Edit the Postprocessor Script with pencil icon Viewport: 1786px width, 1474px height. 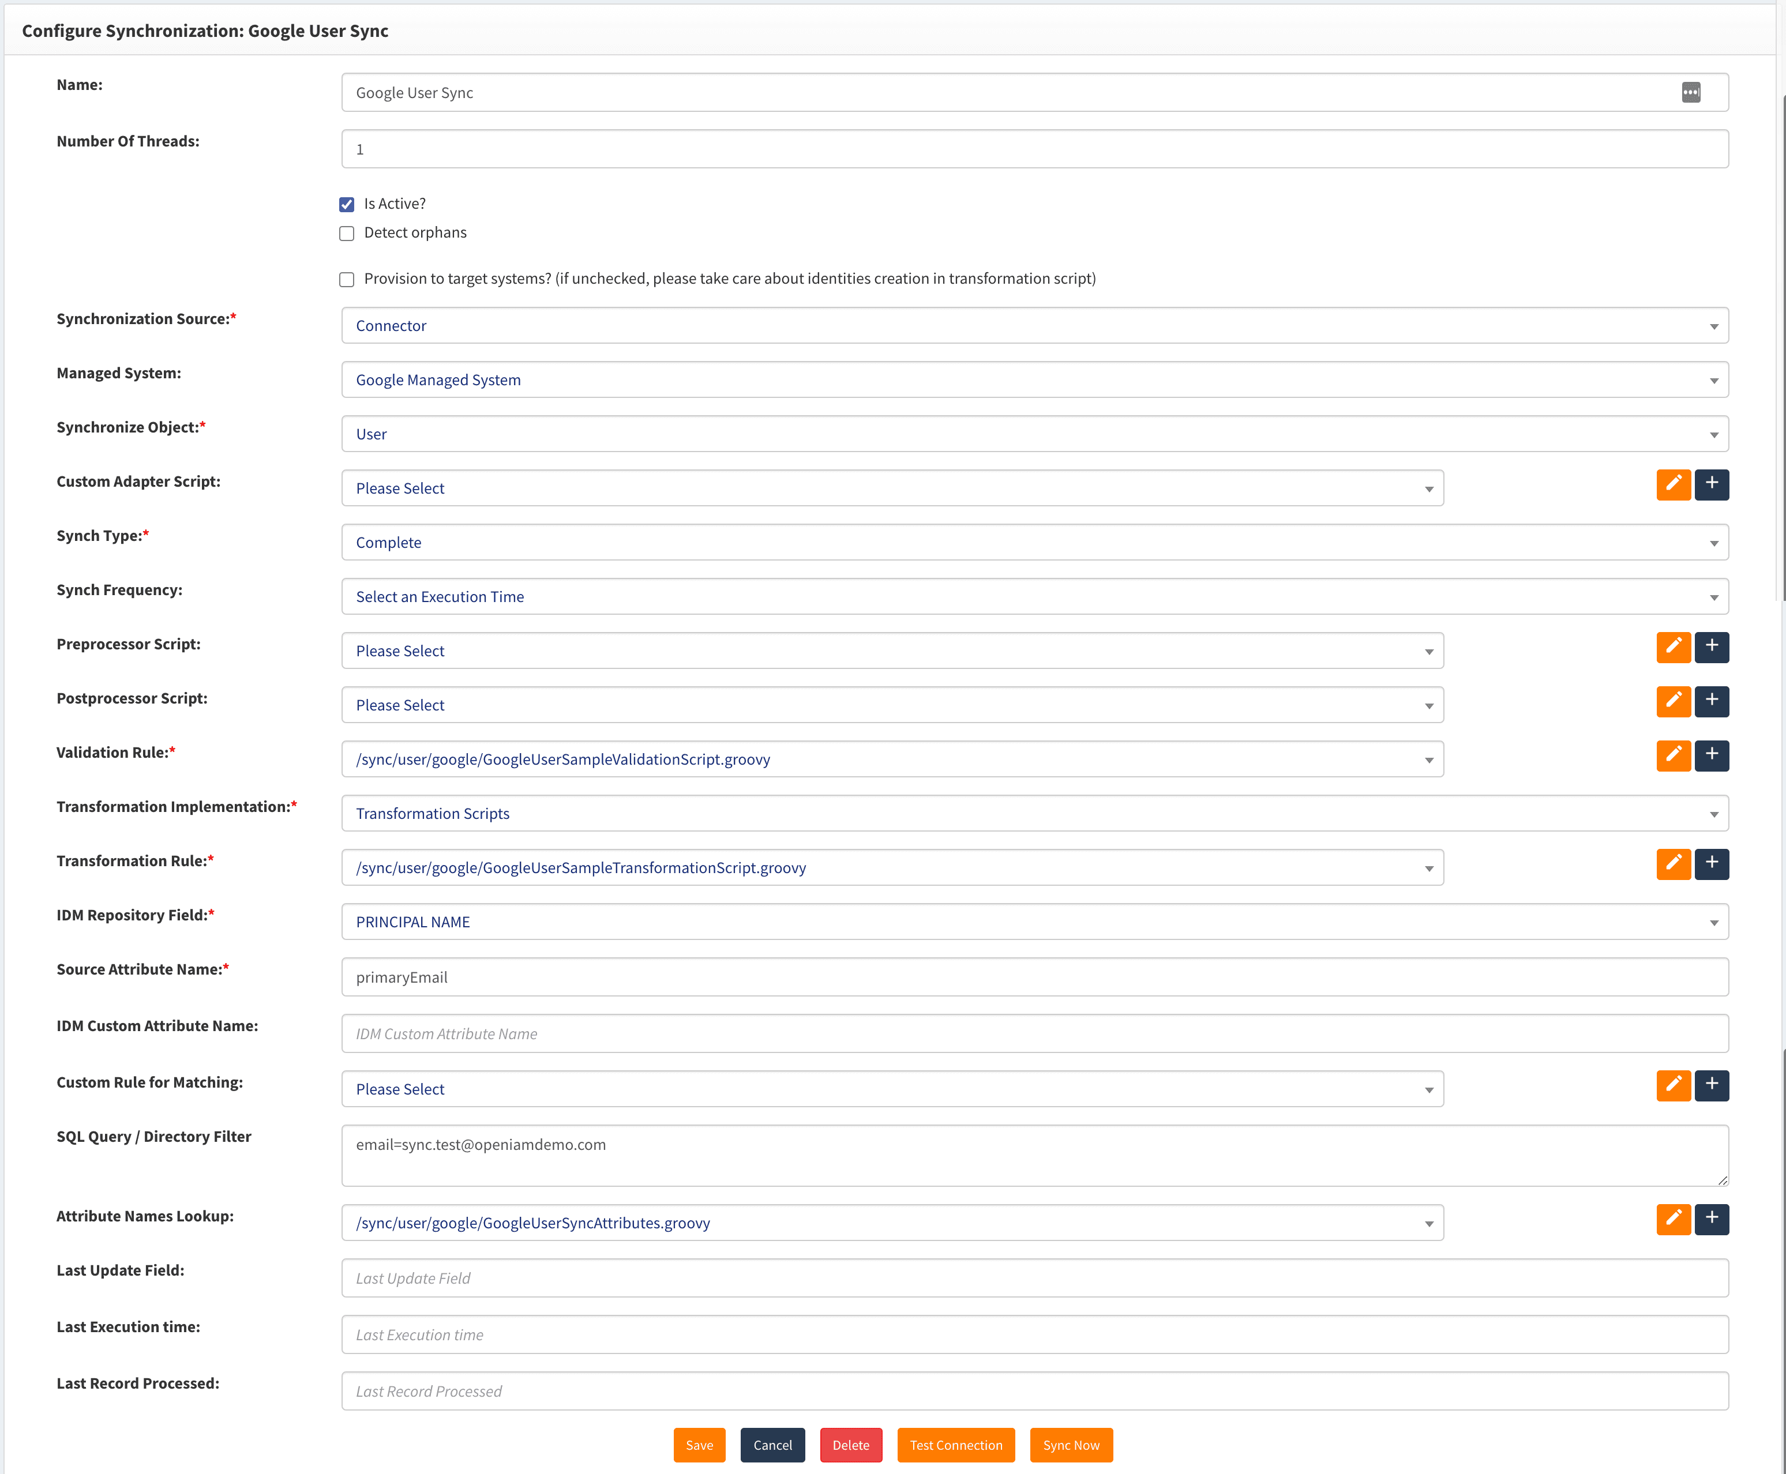click(1672, 701)
